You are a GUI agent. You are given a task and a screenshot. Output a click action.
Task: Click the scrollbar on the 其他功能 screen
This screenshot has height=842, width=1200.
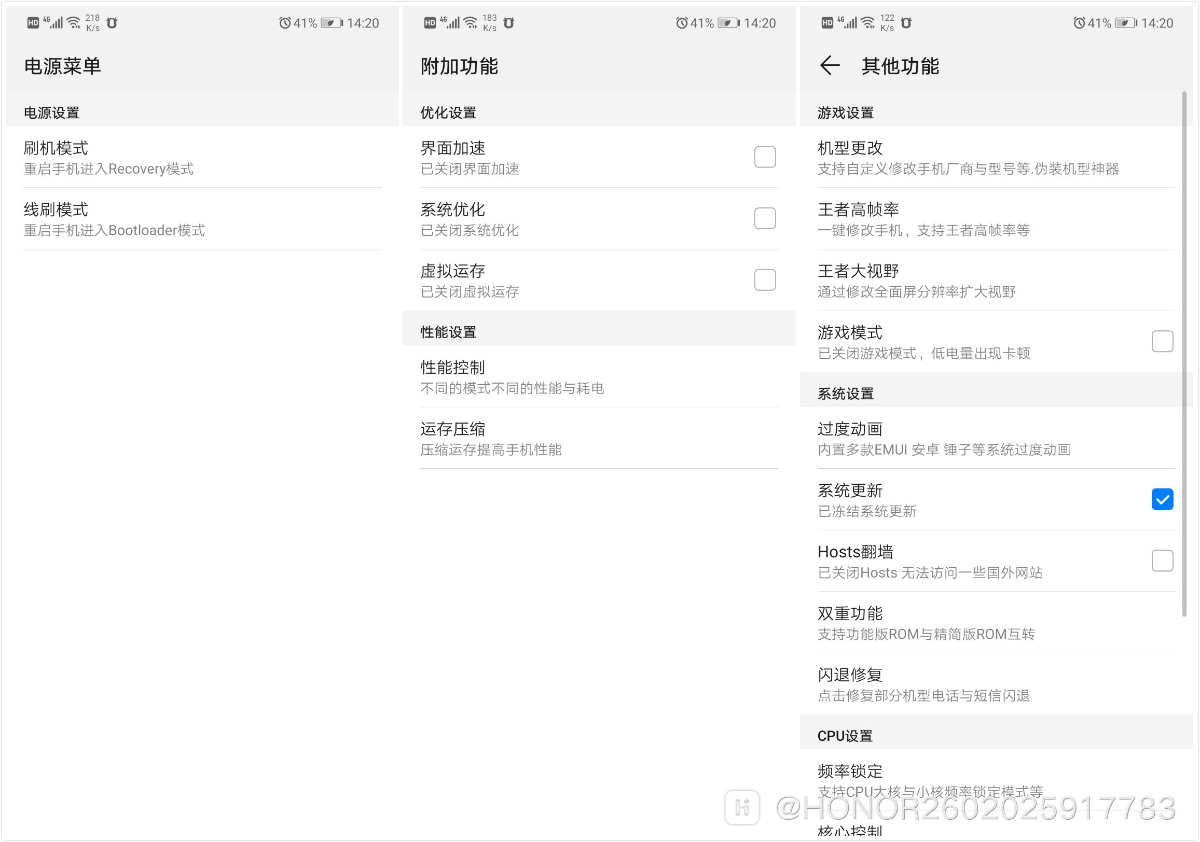1184,354
